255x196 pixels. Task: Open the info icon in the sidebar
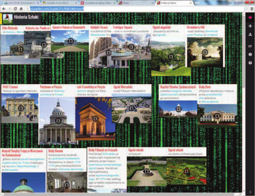(x=250, y=54)
